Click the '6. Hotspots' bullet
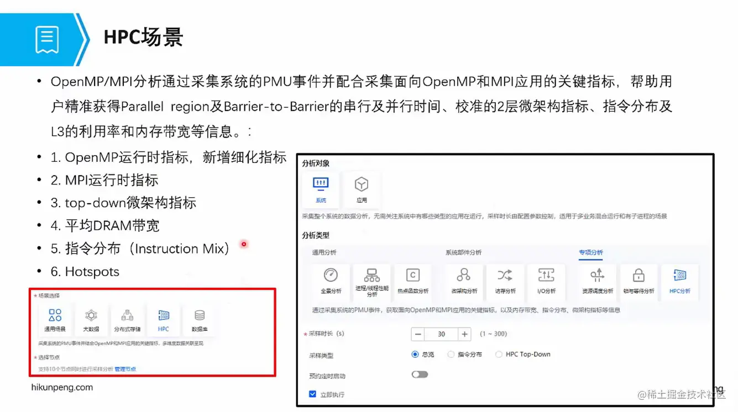This screenshot has height=412, width=738. coord(85,271)
